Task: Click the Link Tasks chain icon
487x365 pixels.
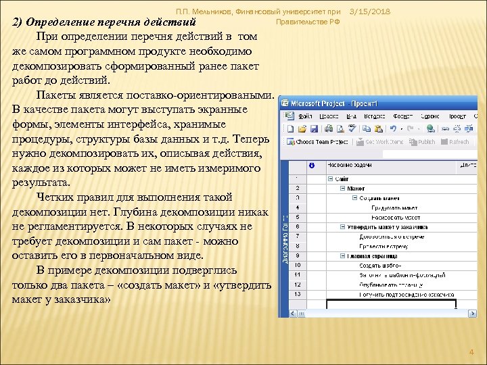Action: tap(445, 128)
